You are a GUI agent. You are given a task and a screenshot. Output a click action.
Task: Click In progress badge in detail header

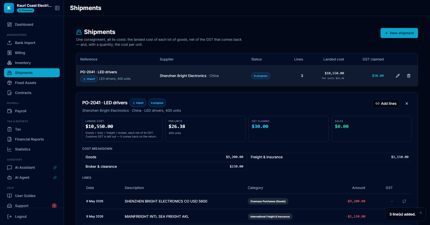tap(157, 103)
